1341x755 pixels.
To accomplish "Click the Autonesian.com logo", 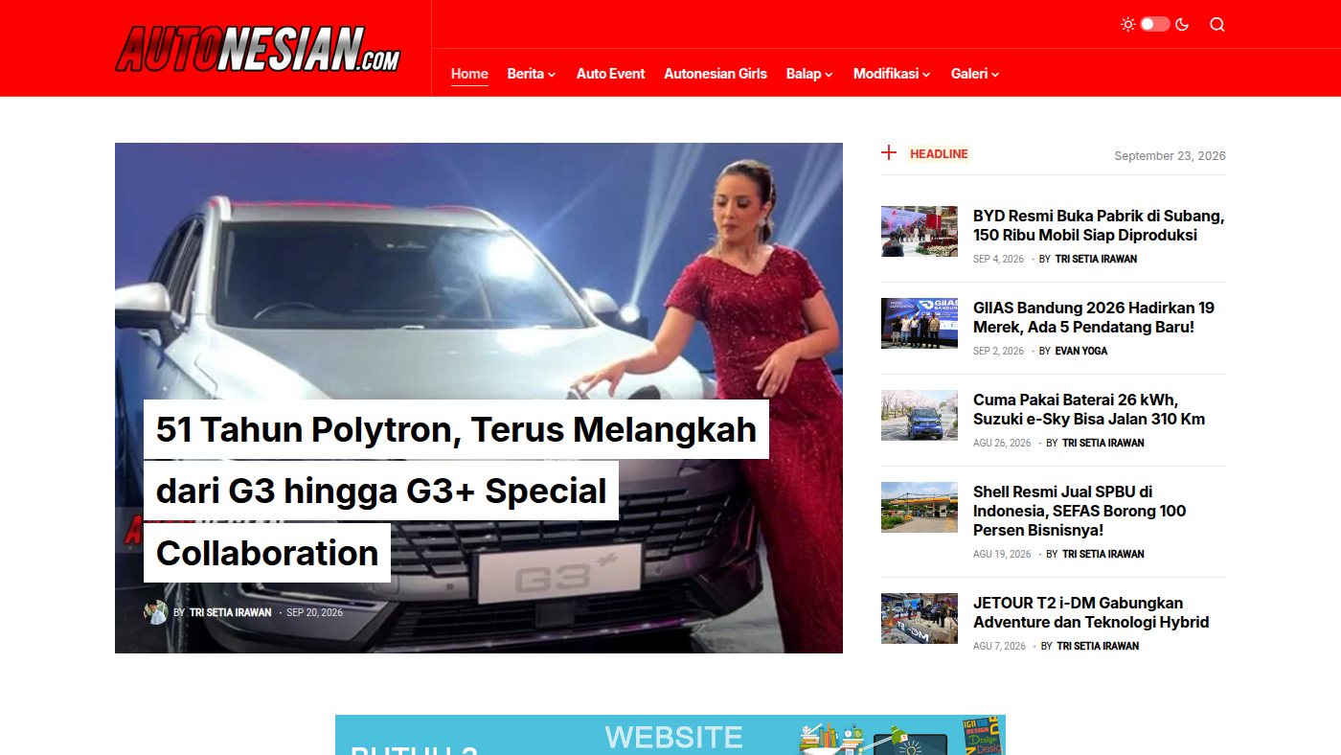I will coord(258,49).
